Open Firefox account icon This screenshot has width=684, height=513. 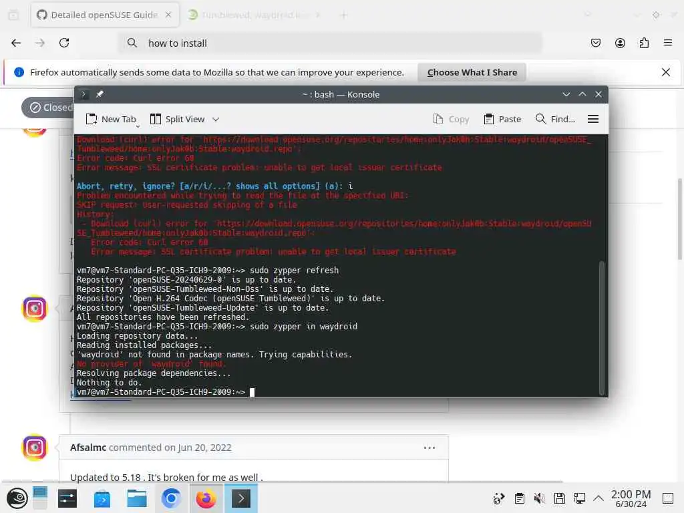[620, 43]
